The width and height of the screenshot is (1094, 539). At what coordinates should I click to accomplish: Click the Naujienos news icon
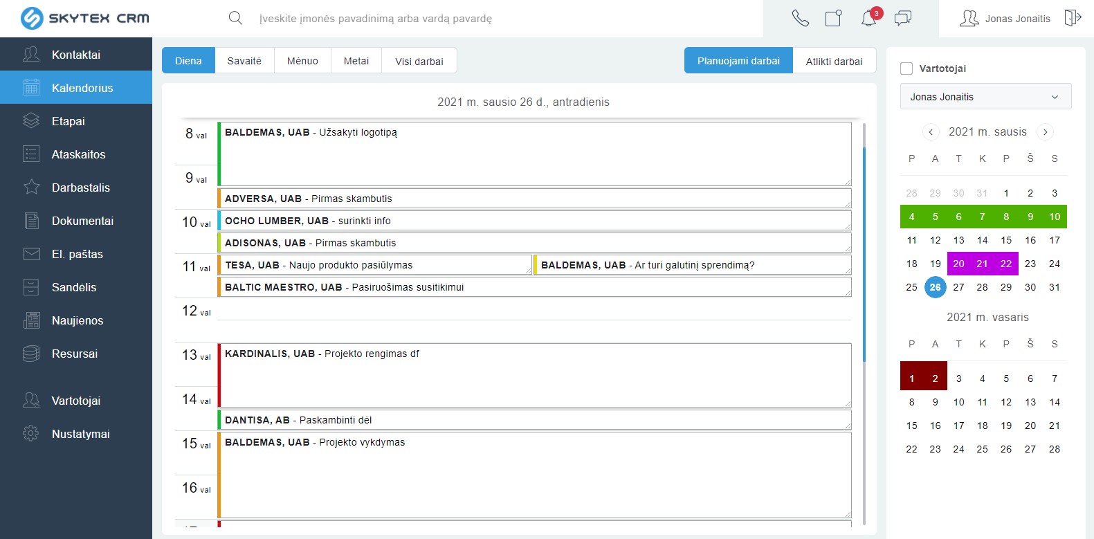point(31,320)
